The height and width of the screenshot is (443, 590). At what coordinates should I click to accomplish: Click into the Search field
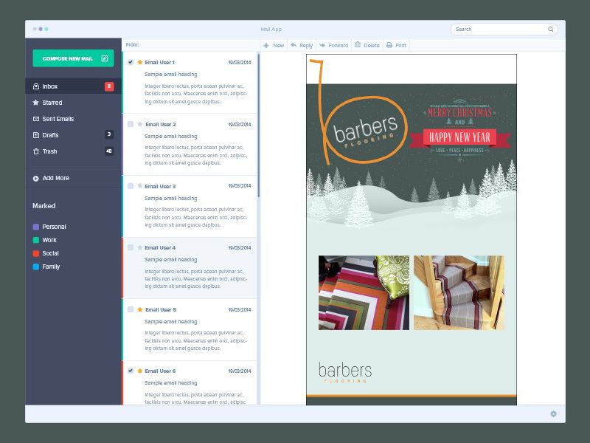click(x=504, y=29)
